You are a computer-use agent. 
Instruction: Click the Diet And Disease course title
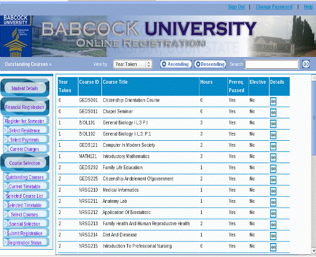click(120, 235)
